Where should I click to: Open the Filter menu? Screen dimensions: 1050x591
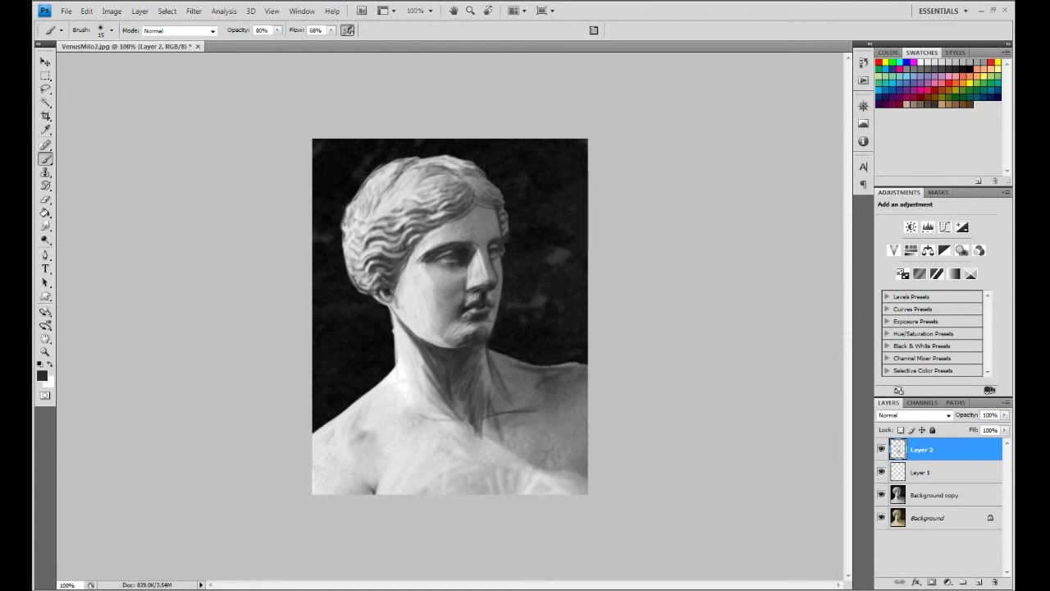coord(194,11)
